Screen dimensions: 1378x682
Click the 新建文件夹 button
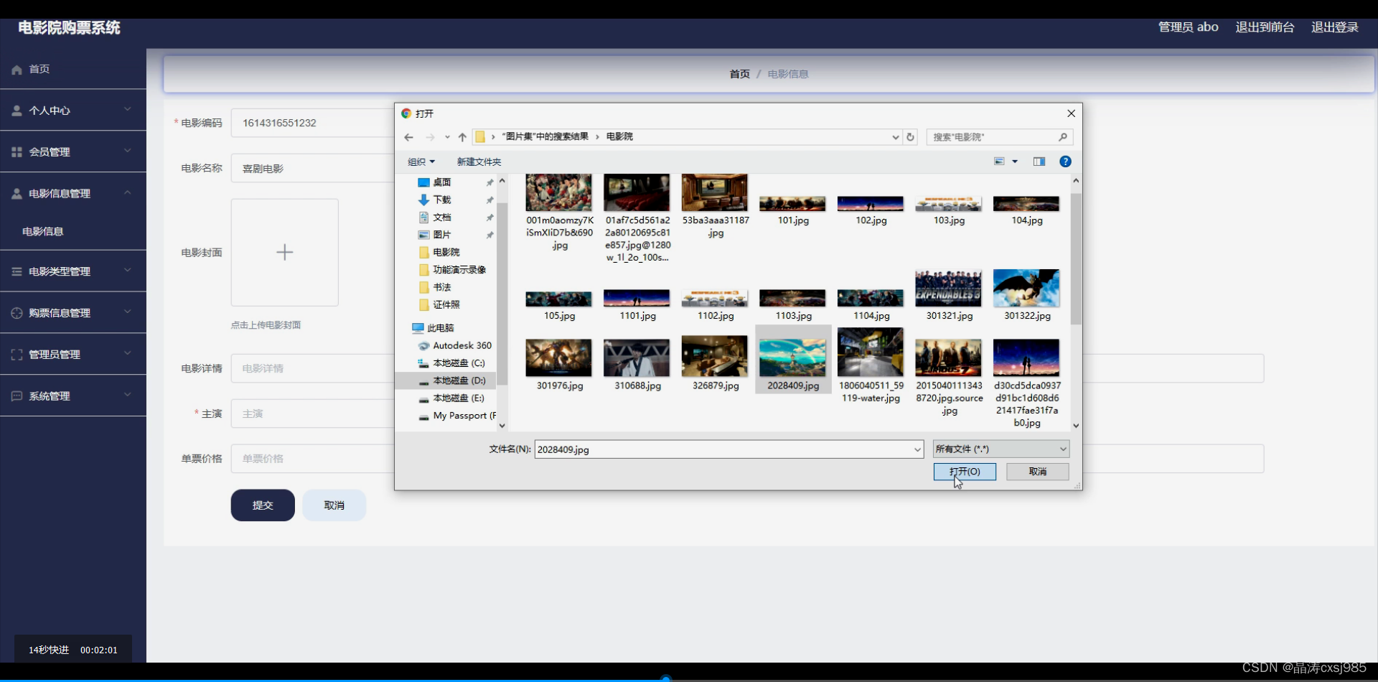click(478, 162)
